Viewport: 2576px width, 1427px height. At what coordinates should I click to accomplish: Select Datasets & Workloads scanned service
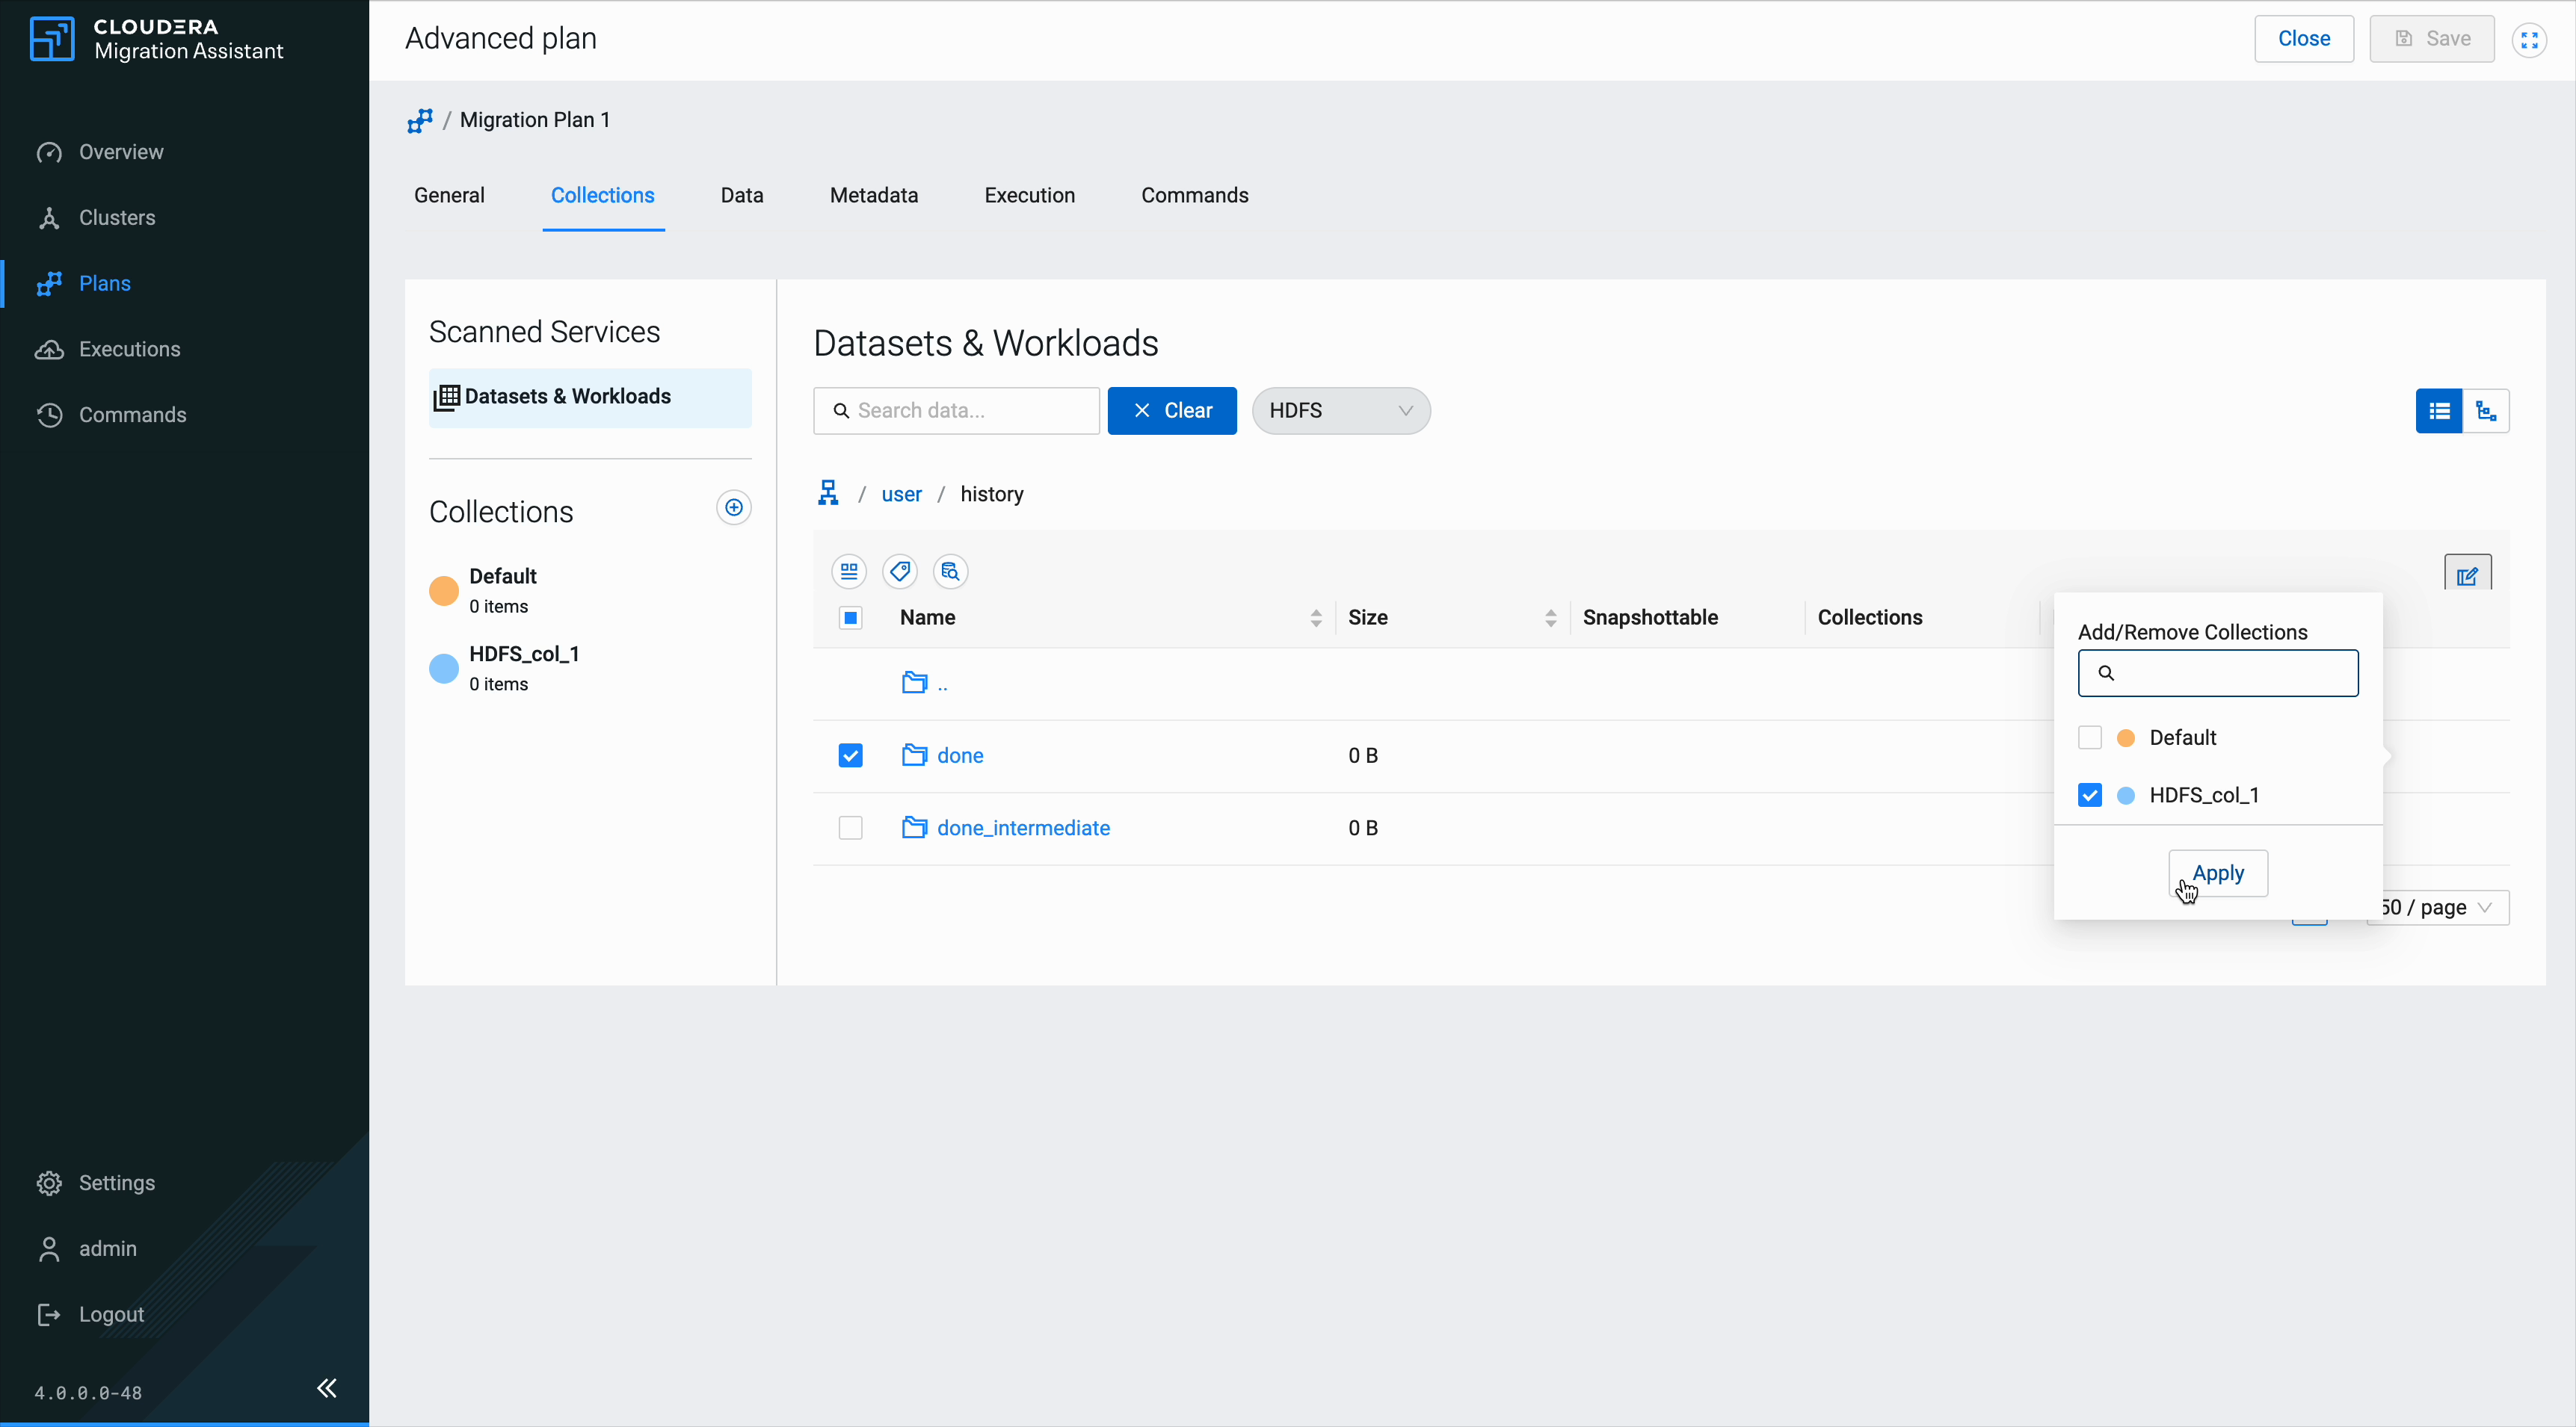pos(590,397)
